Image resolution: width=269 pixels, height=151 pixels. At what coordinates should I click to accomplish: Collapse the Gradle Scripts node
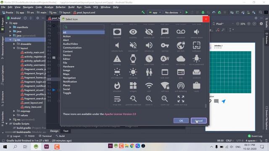(7, 124)
